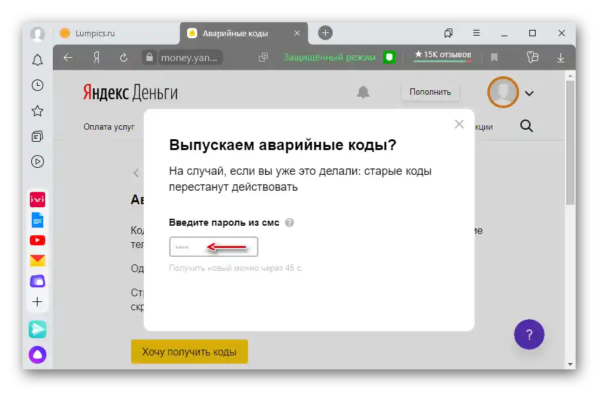Launch ivi shortcut in sidebar
The width and height of the screenshot is (598, 398).
point(38,200)
